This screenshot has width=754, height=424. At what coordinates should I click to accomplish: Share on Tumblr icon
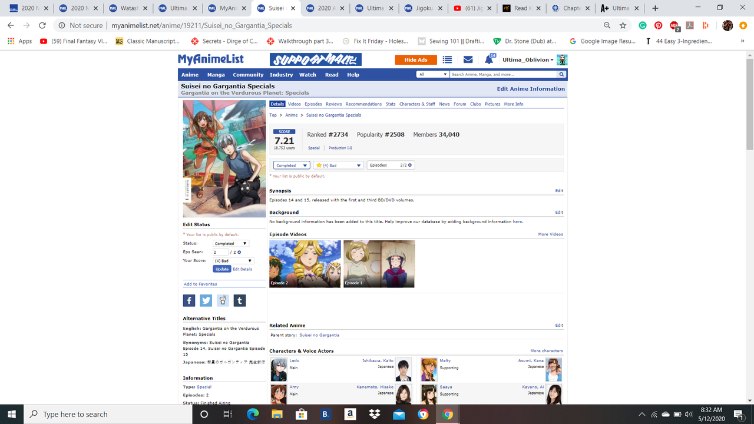240,300
